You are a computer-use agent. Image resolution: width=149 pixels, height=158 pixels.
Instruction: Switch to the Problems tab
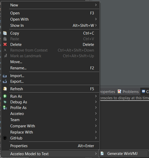click(128, 92)
